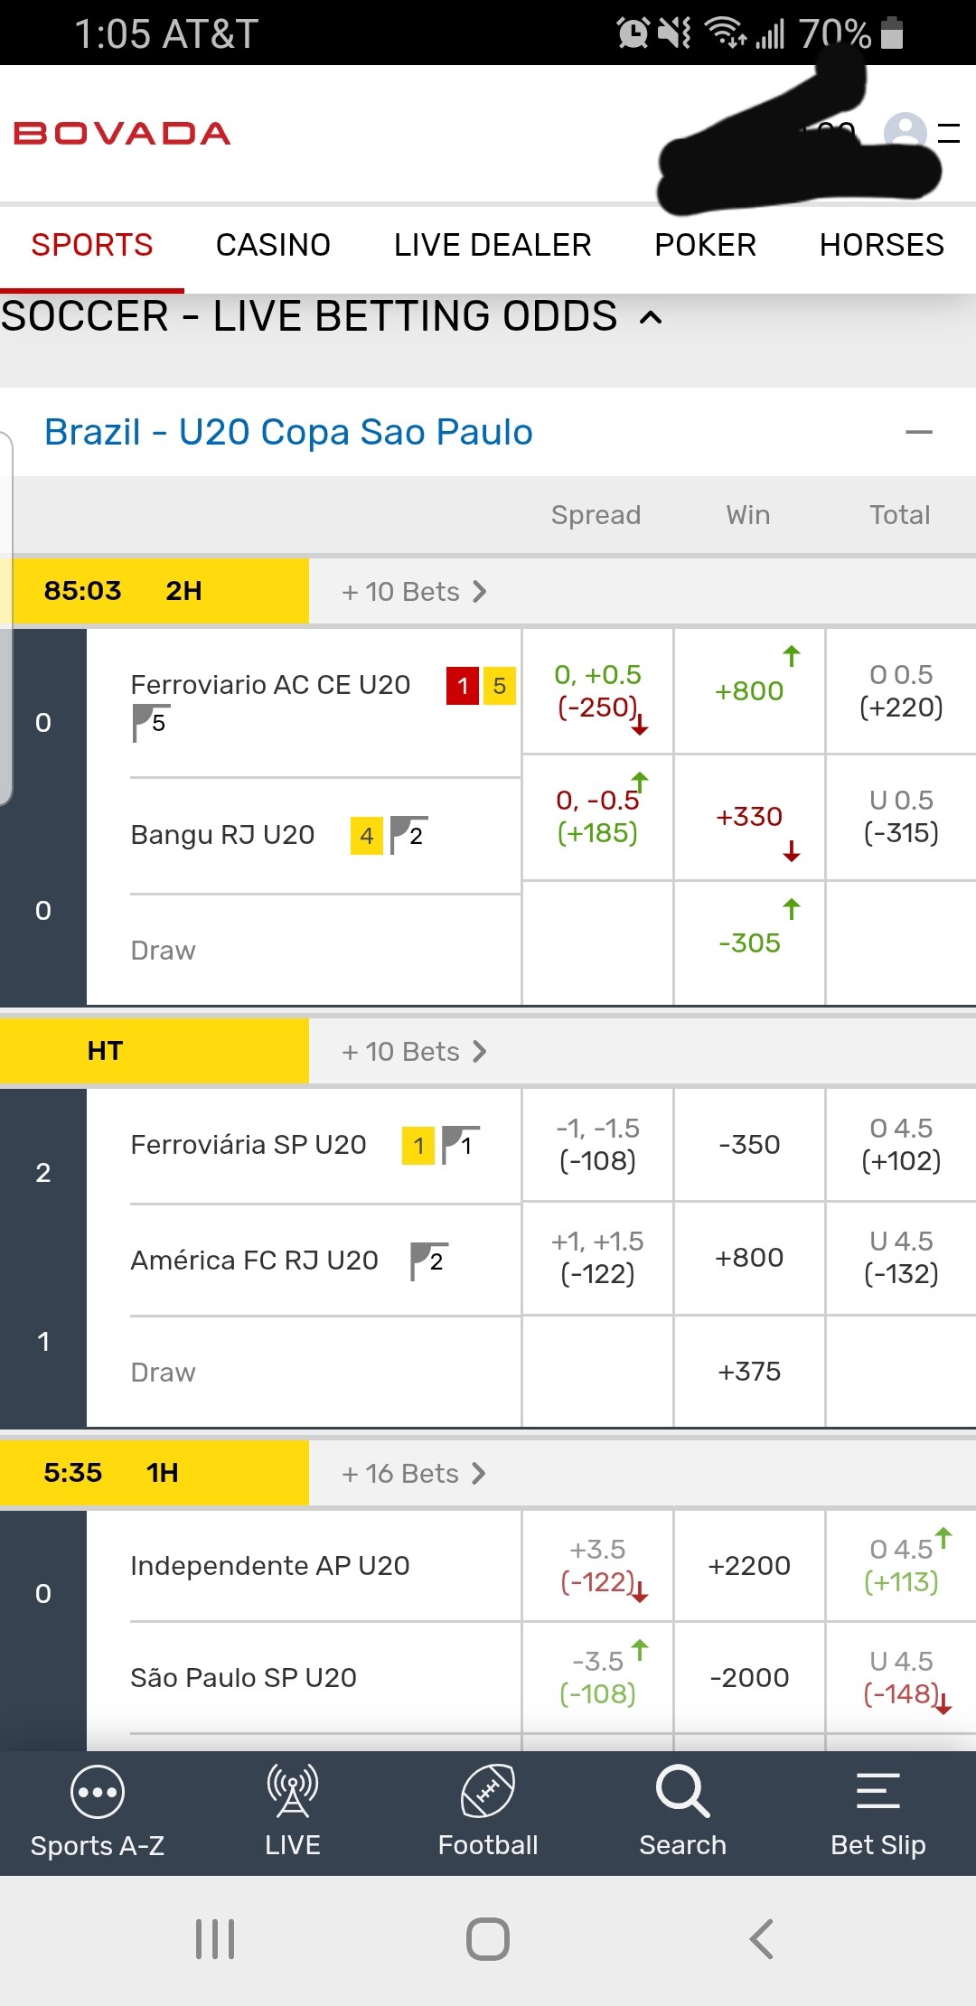The image size is (976, 2006).
Task: Switch to the POKER tab
Action: 705,245
